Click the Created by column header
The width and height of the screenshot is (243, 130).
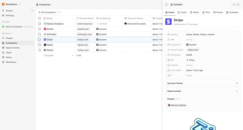click(103, 18)
